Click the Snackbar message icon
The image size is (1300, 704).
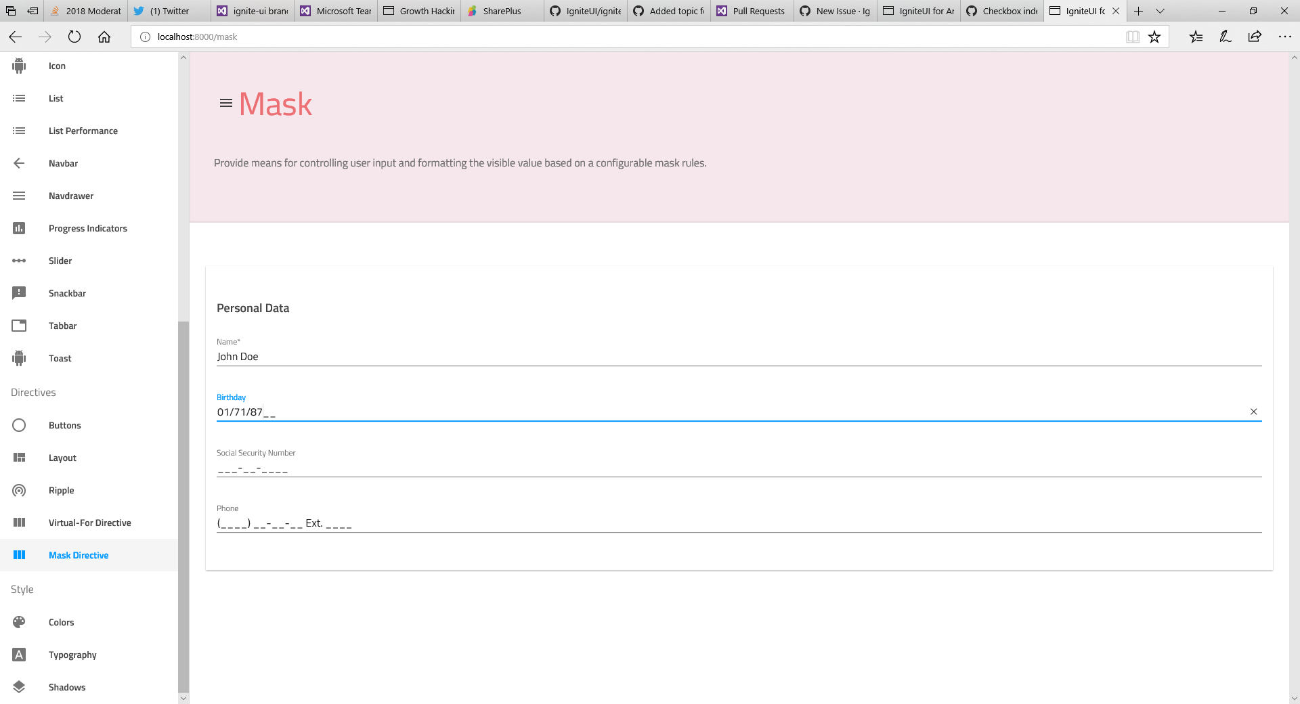tap(19, 293)
